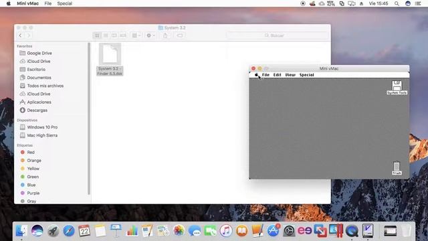Open Pages from the Dock

(x=147, y=231)
